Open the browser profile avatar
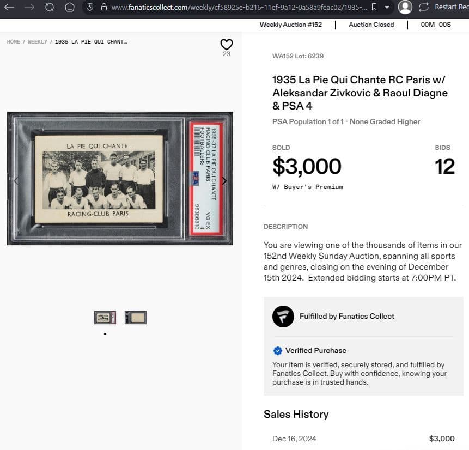 [x=405, y=7]
